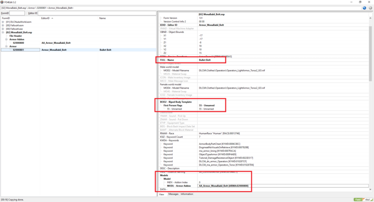Click the MOD2 - Model Filename path value
Viewport: 374px width, 202px height.
[x=232, y=71]
